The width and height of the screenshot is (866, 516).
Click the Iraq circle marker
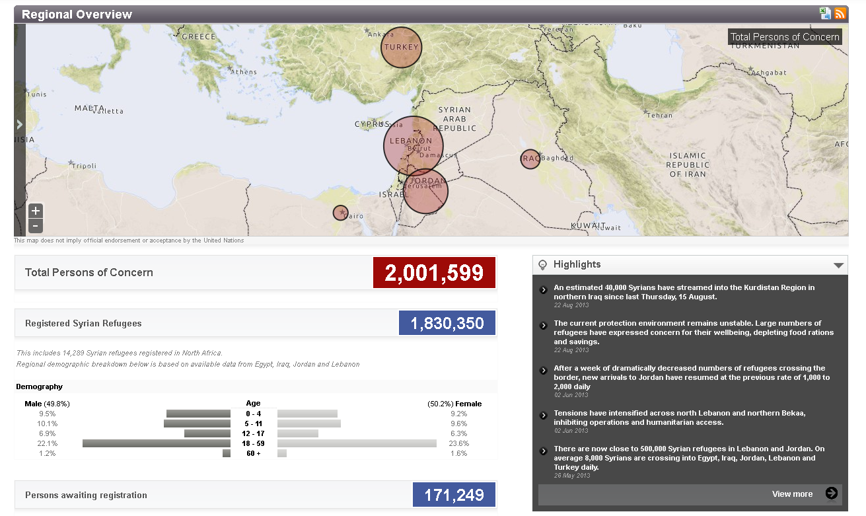pyautogui.click(x=530, y=159)
